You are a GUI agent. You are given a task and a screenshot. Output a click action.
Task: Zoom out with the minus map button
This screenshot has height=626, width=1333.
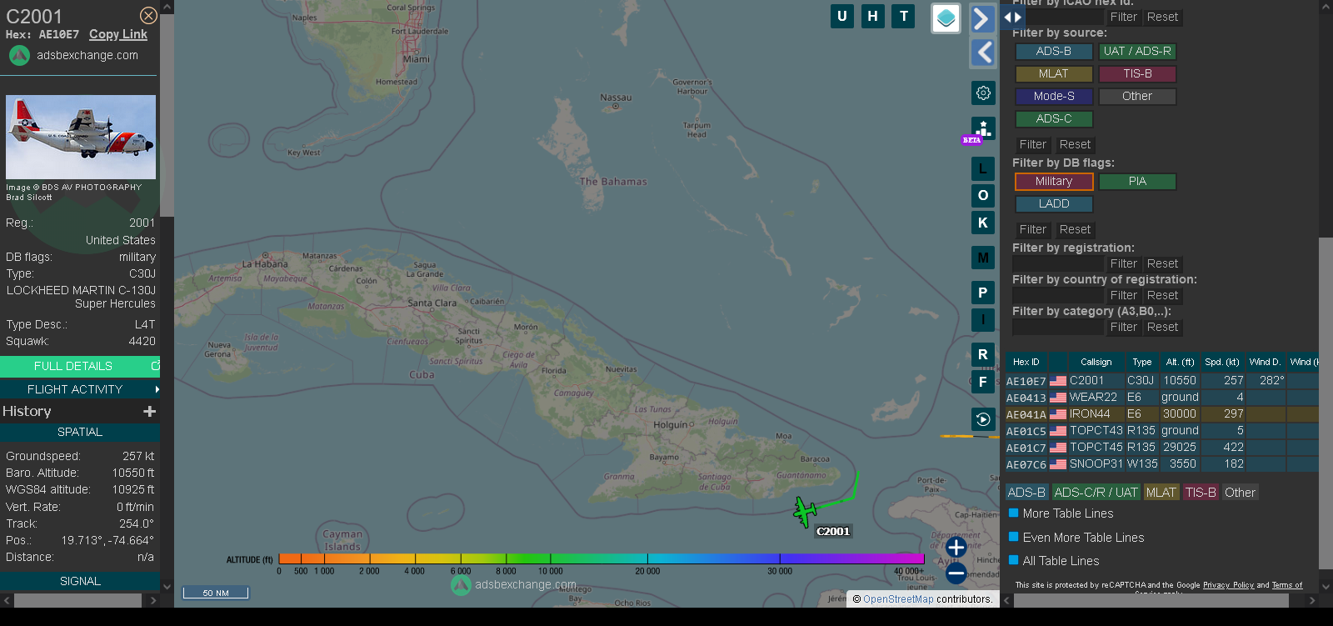point(956,573)
